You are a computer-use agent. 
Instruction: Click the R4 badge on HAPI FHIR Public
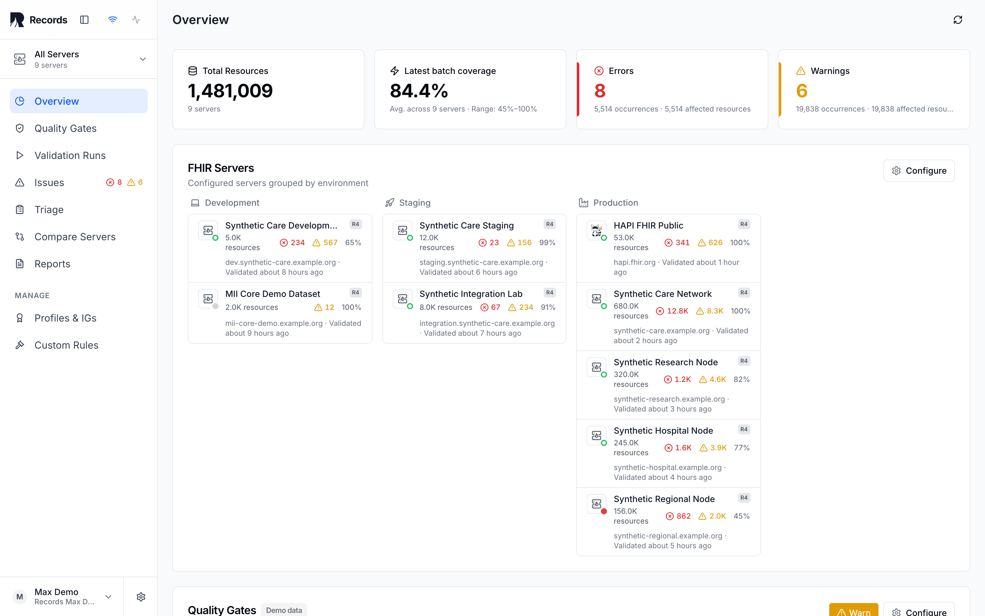744,224
